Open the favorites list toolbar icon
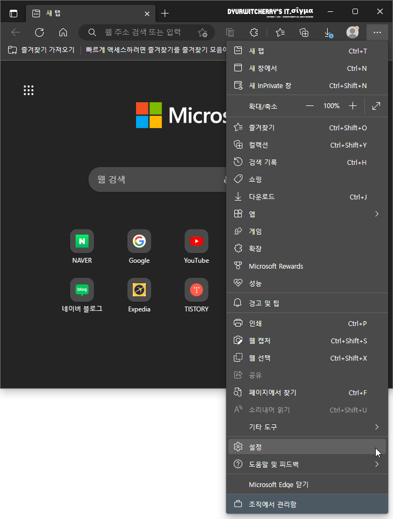 coord(280,32)
